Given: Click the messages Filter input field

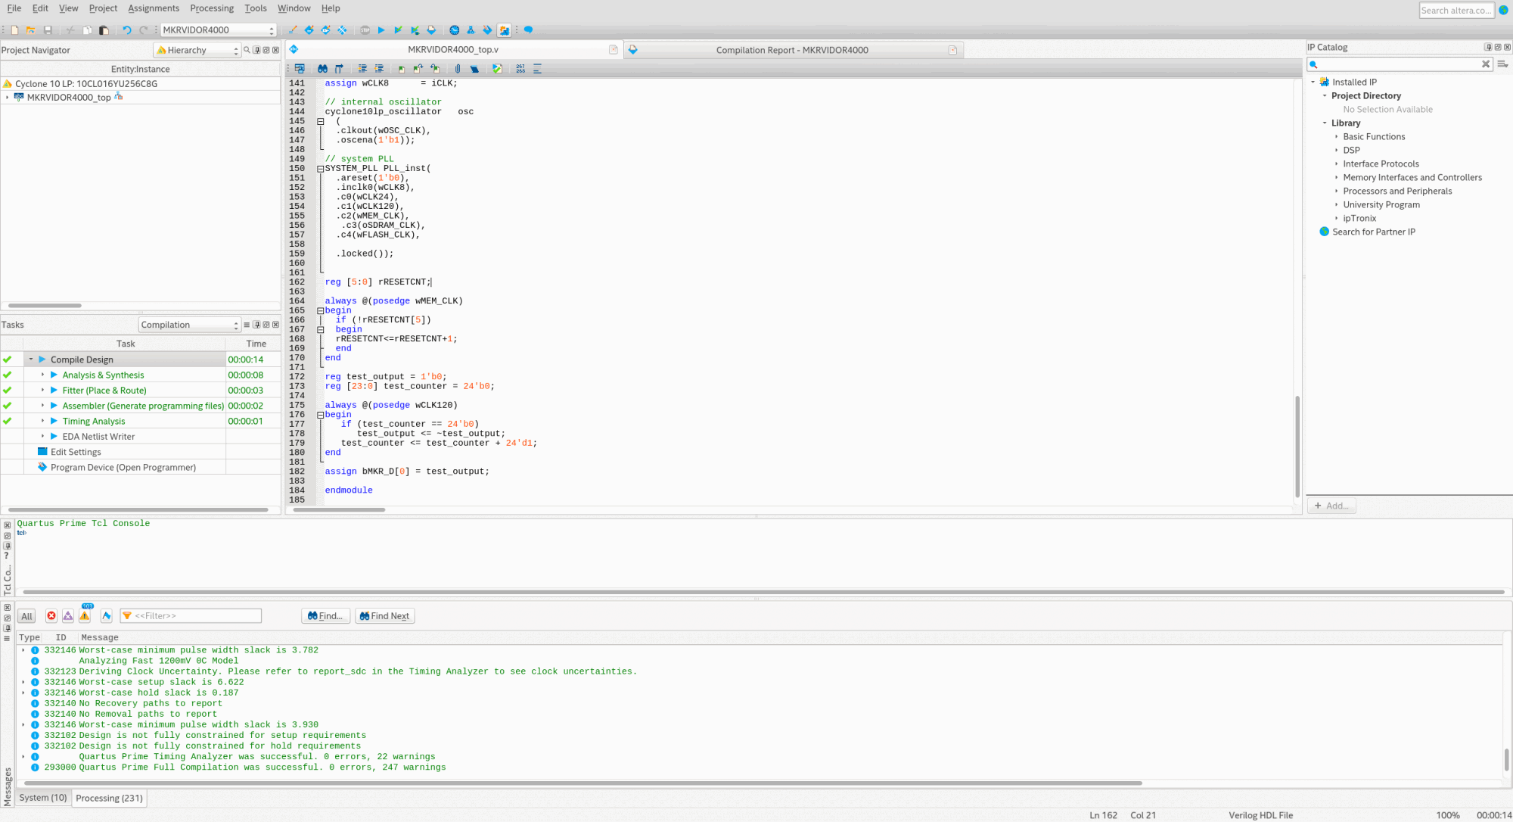Looking at the screenshot, I should (x=195, y=616).
